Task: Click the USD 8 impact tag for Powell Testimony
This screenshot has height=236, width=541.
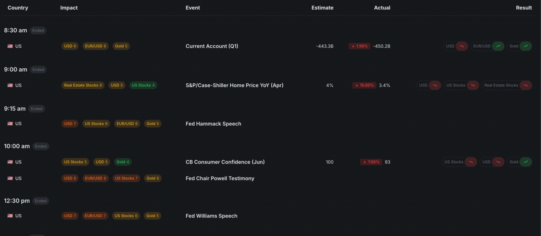Action: [x=70, y=178]
